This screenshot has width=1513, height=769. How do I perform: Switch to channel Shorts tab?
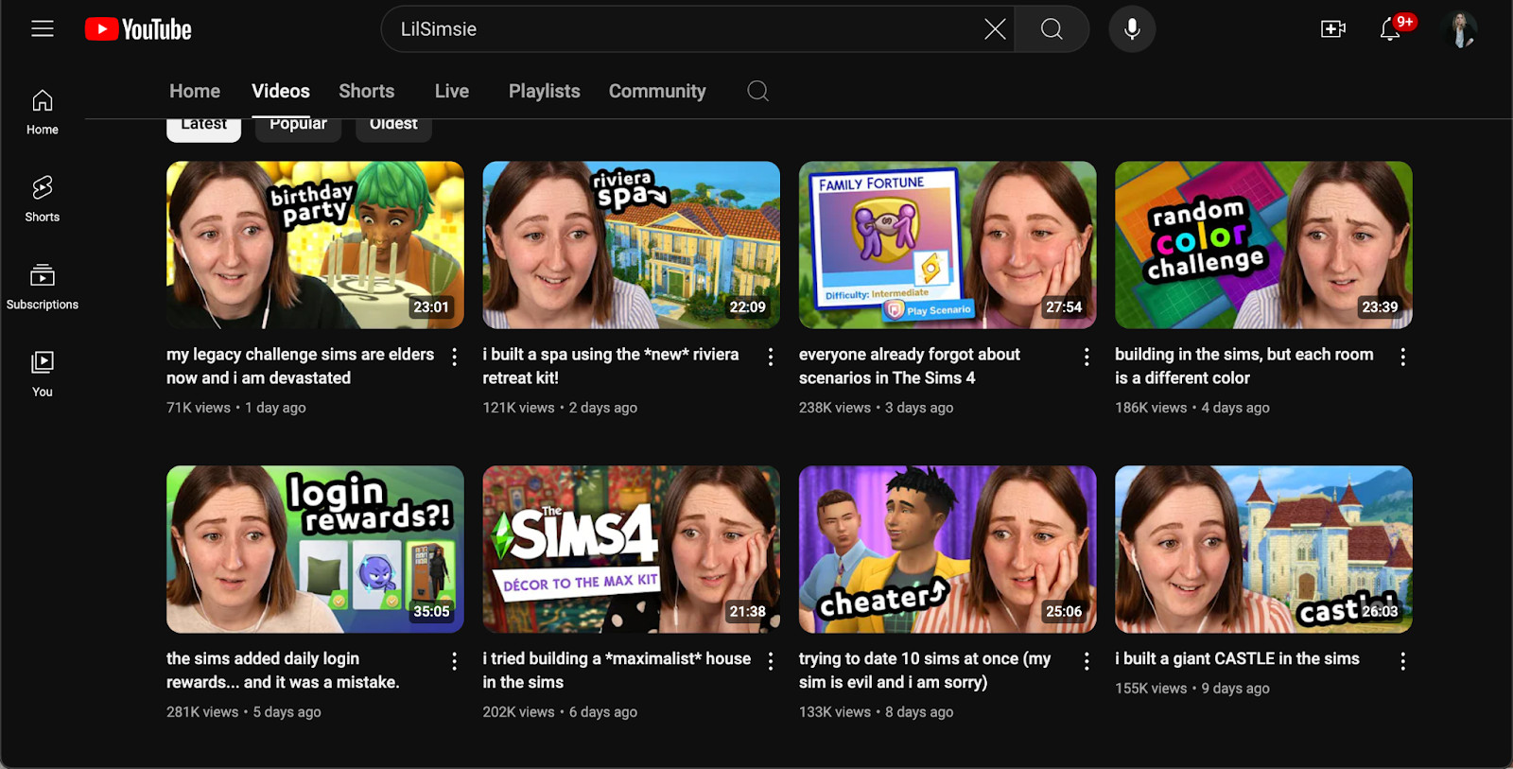pos(367,91)
